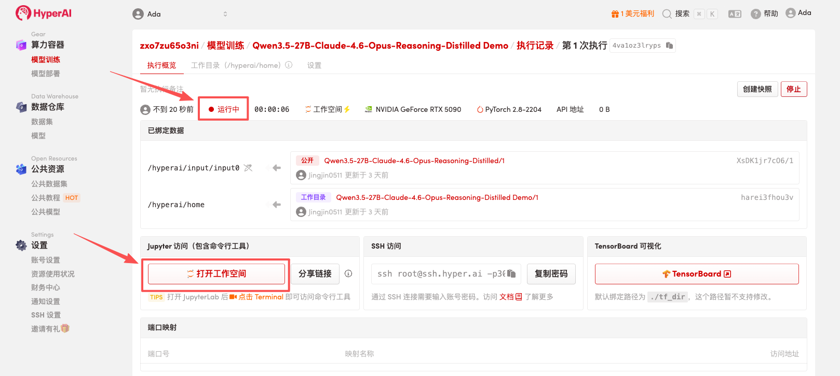Click the 停止 button
This screenshot has height=376, width=840.
pyautogui.click(x=793, y=89)
